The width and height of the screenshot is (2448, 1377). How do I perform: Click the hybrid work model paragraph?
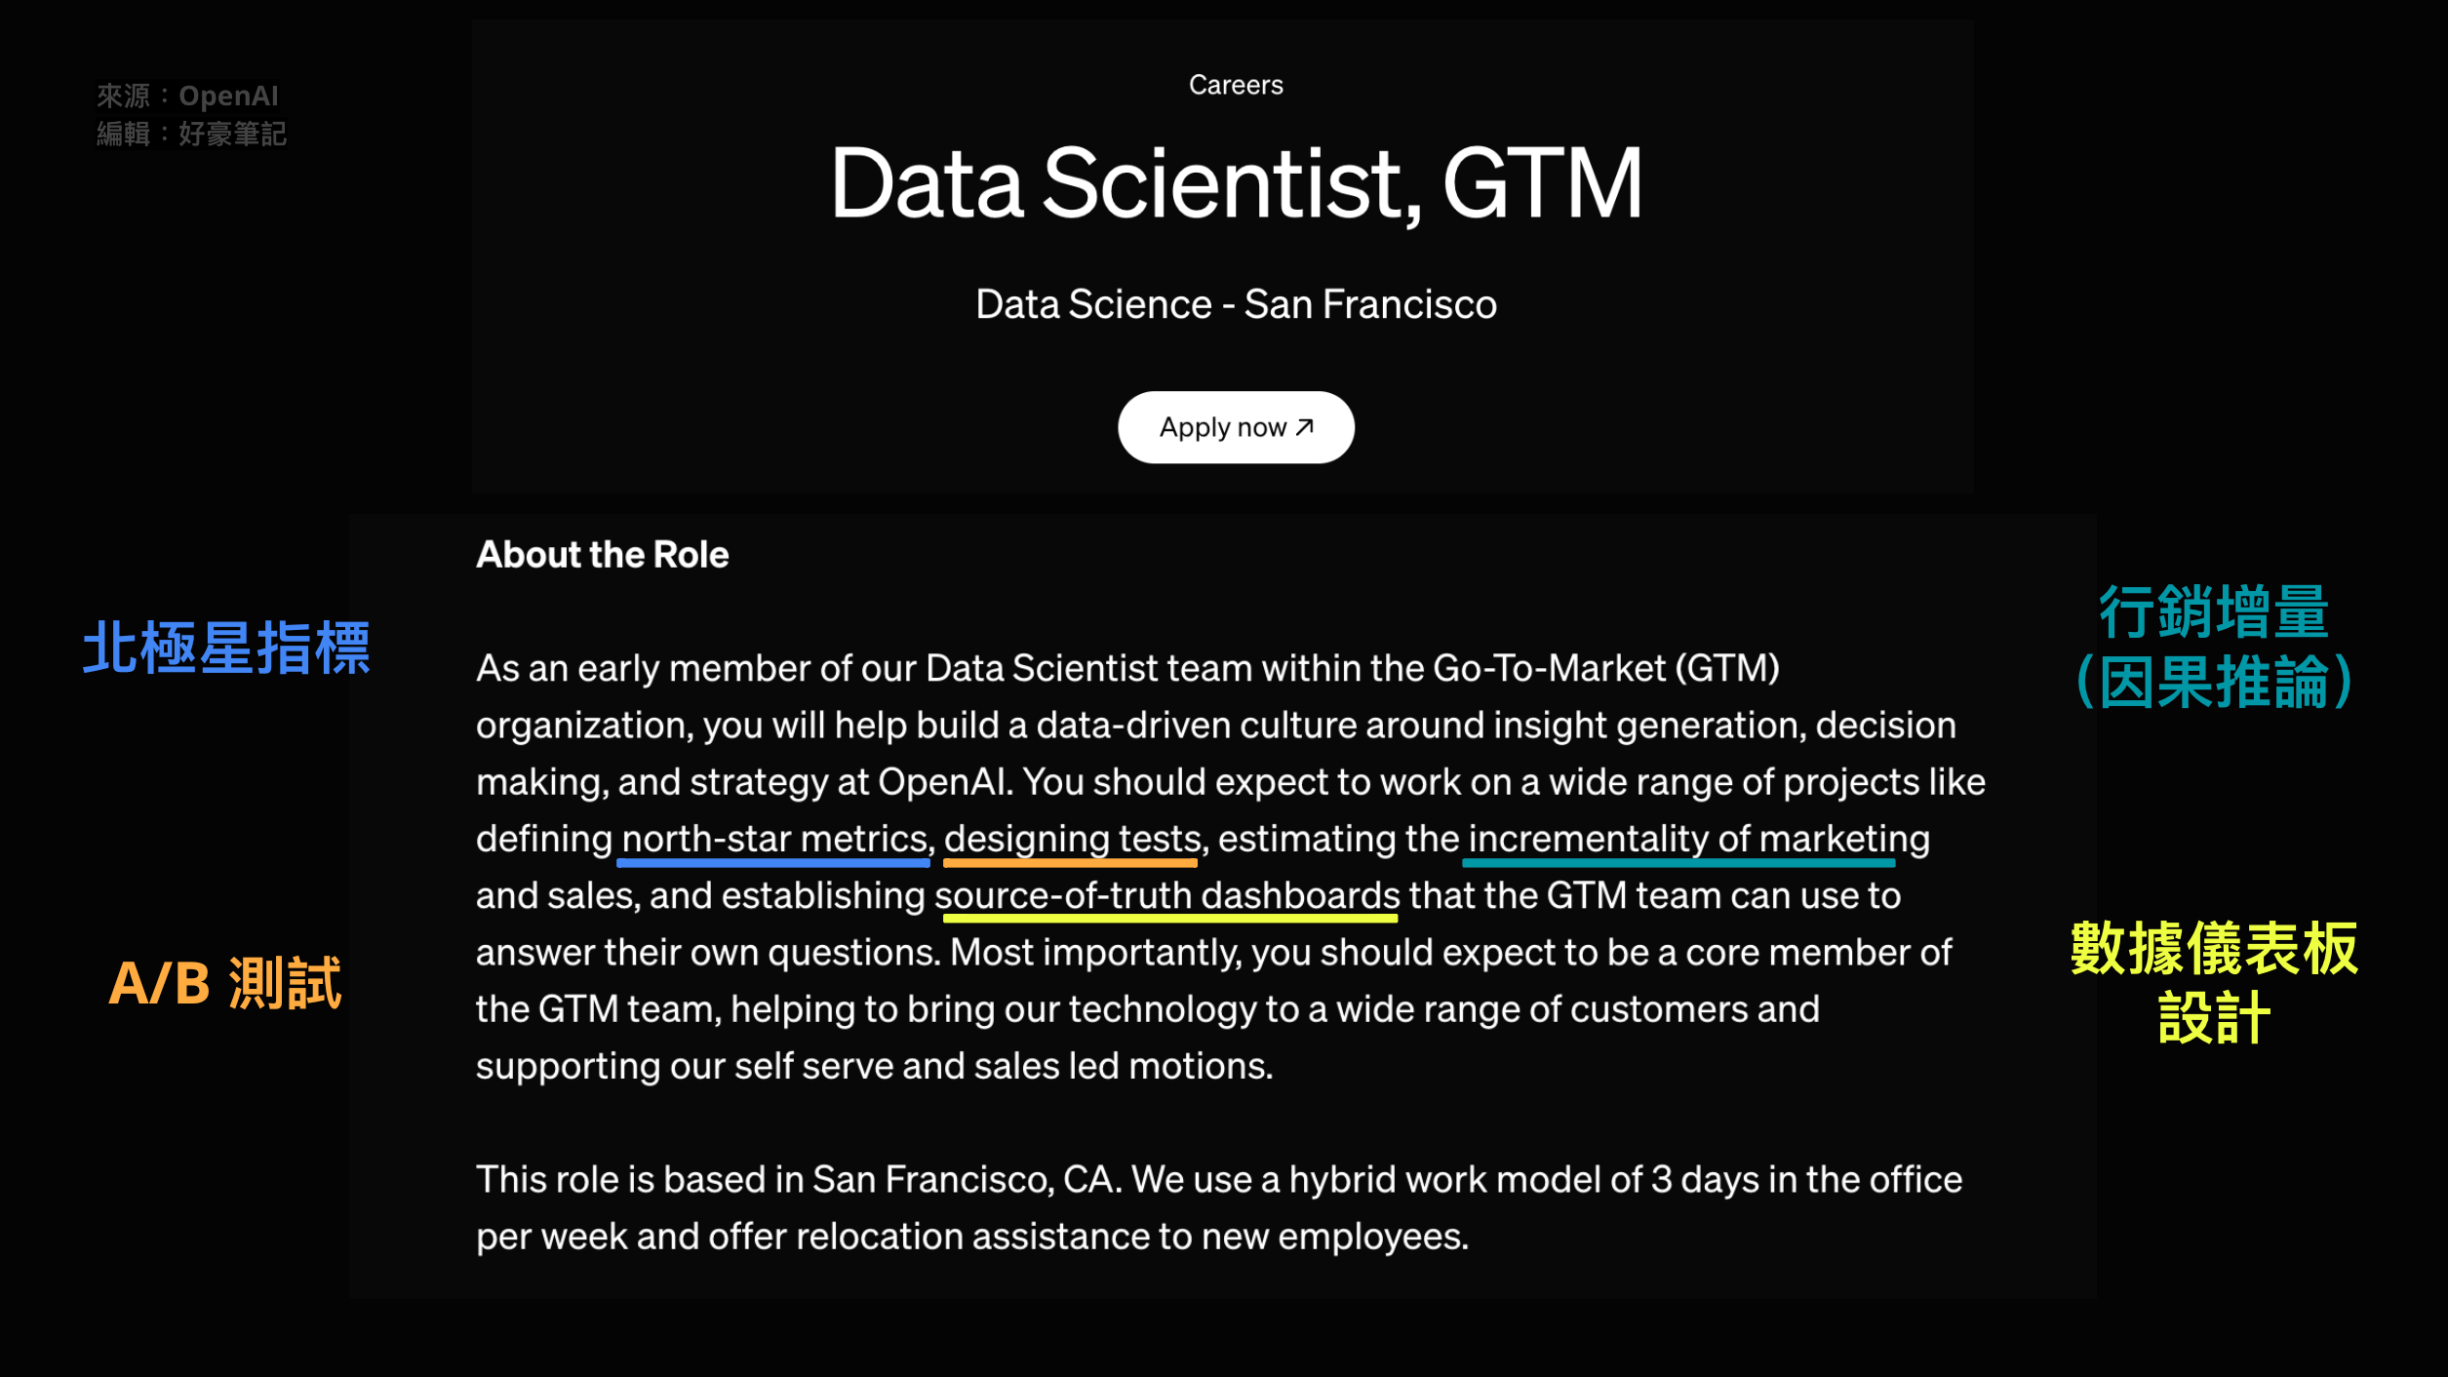coord(1219,1207)
